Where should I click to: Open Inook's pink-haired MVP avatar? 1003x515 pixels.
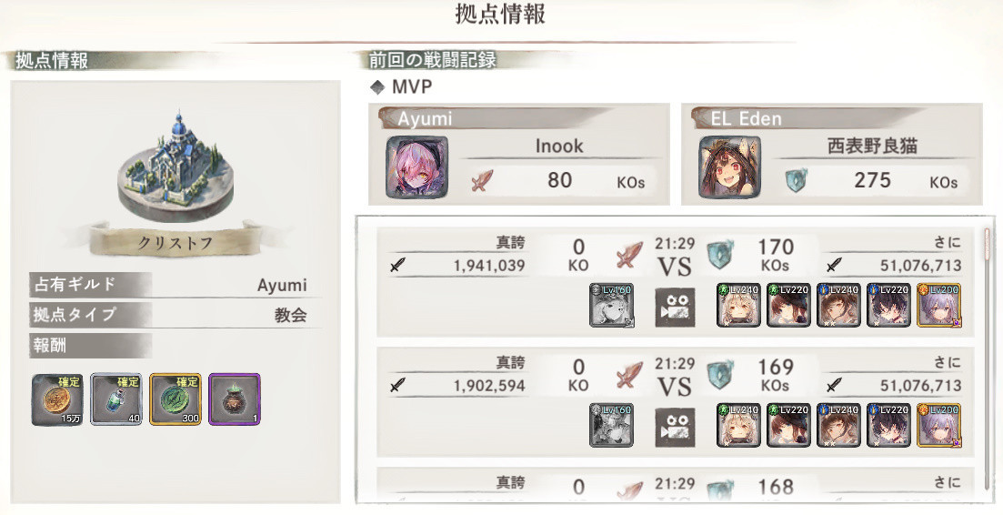pos(417,167)
